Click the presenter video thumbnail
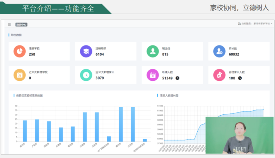The height and width of the screenshot is (158, 275). tap(239, 135)
